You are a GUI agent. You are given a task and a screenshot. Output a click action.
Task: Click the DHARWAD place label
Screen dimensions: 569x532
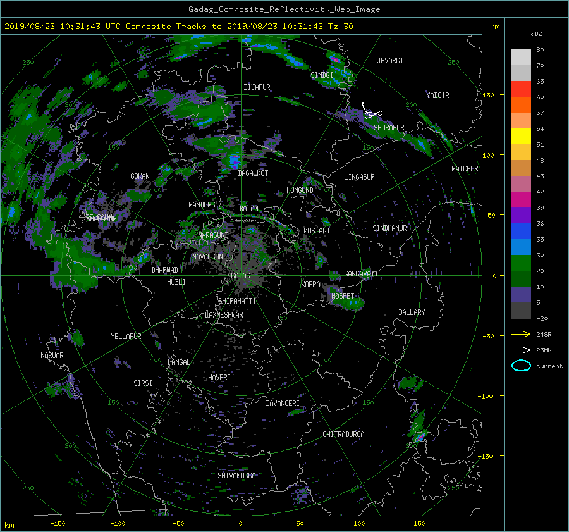point(165,270)
